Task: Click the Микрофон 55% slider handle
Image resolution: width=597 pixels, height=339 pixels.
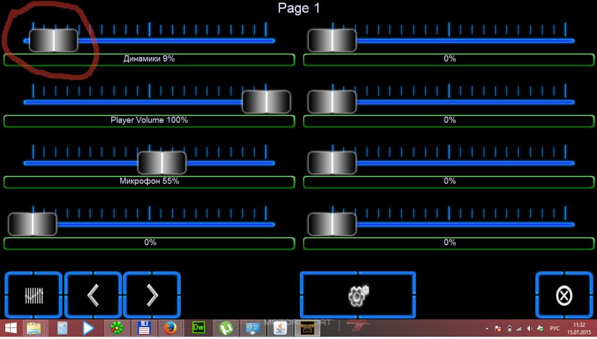Action: coord(162,163)
